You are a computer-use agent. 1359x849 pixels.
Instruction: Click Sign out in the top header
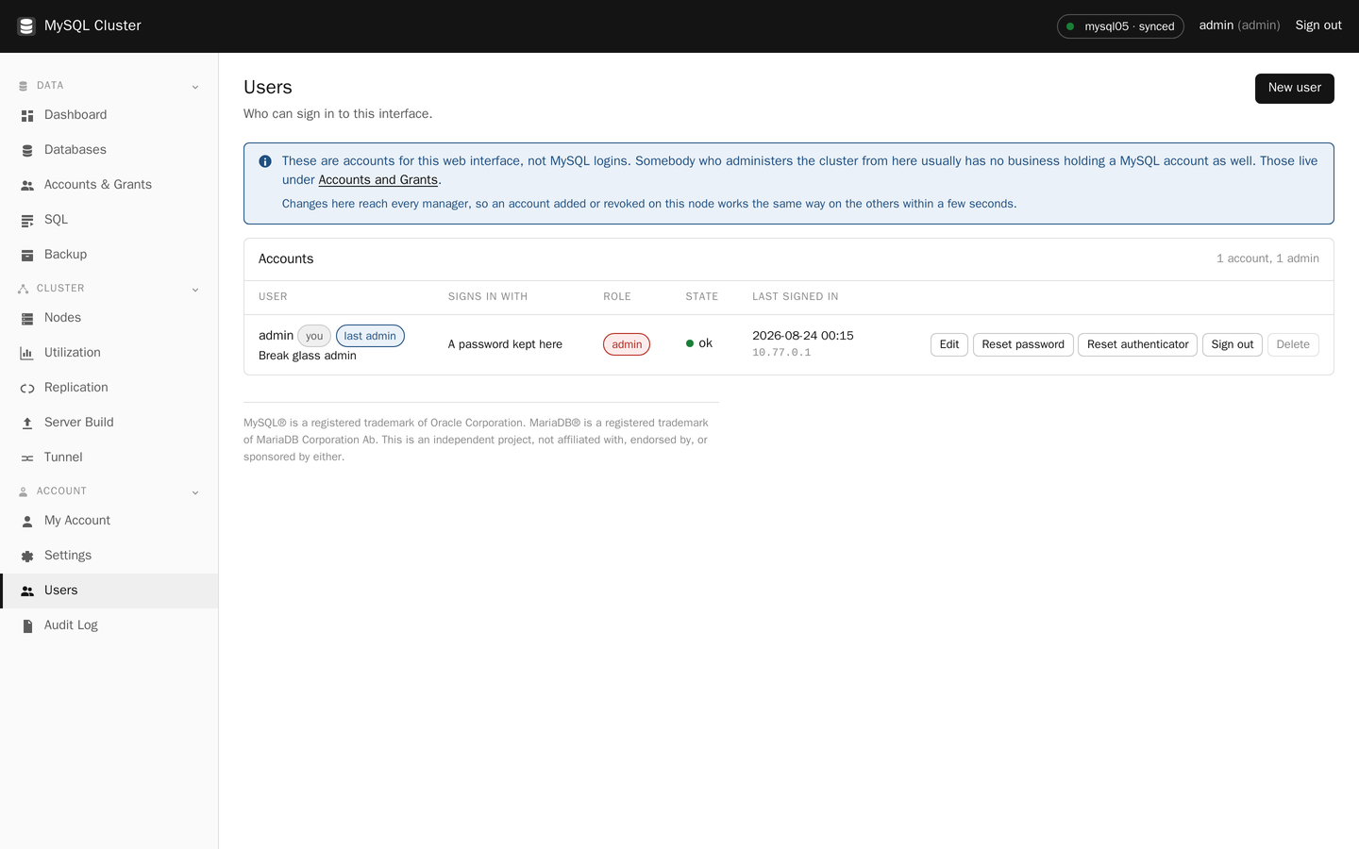pyautogui.click(x=1318, y=25)
